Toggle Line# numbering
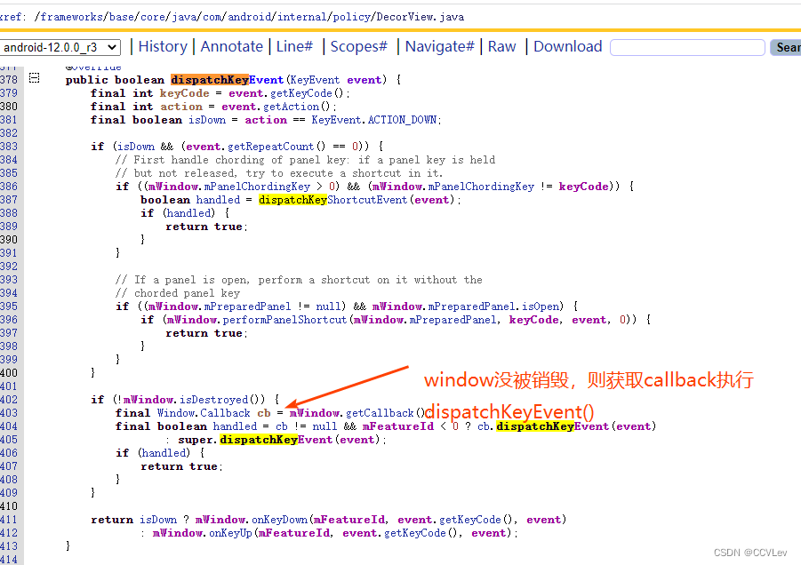The height and width of the screenshot is (565, 801). click(294, 46)
